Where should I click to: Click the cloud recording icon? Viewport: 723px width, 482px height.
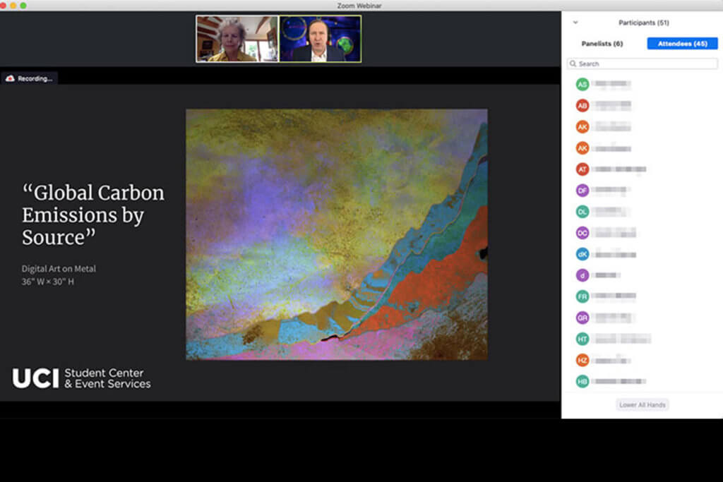tap(10, 79)
